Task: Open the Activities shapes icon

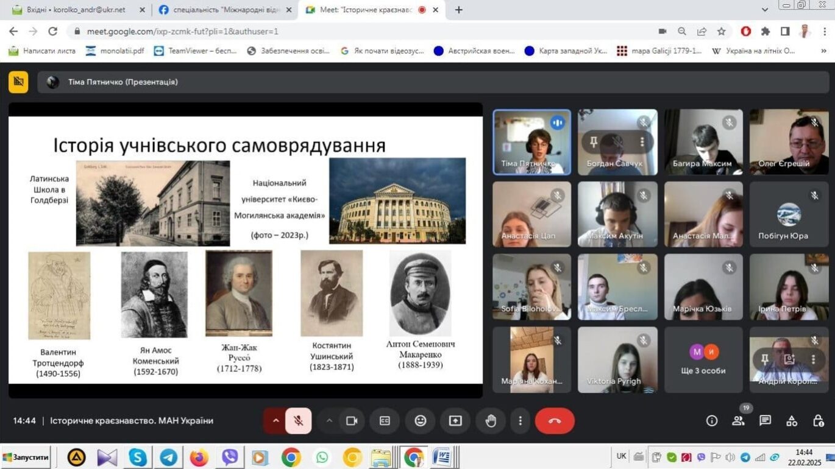Action: pyautogui.click(x=792, y=421)
